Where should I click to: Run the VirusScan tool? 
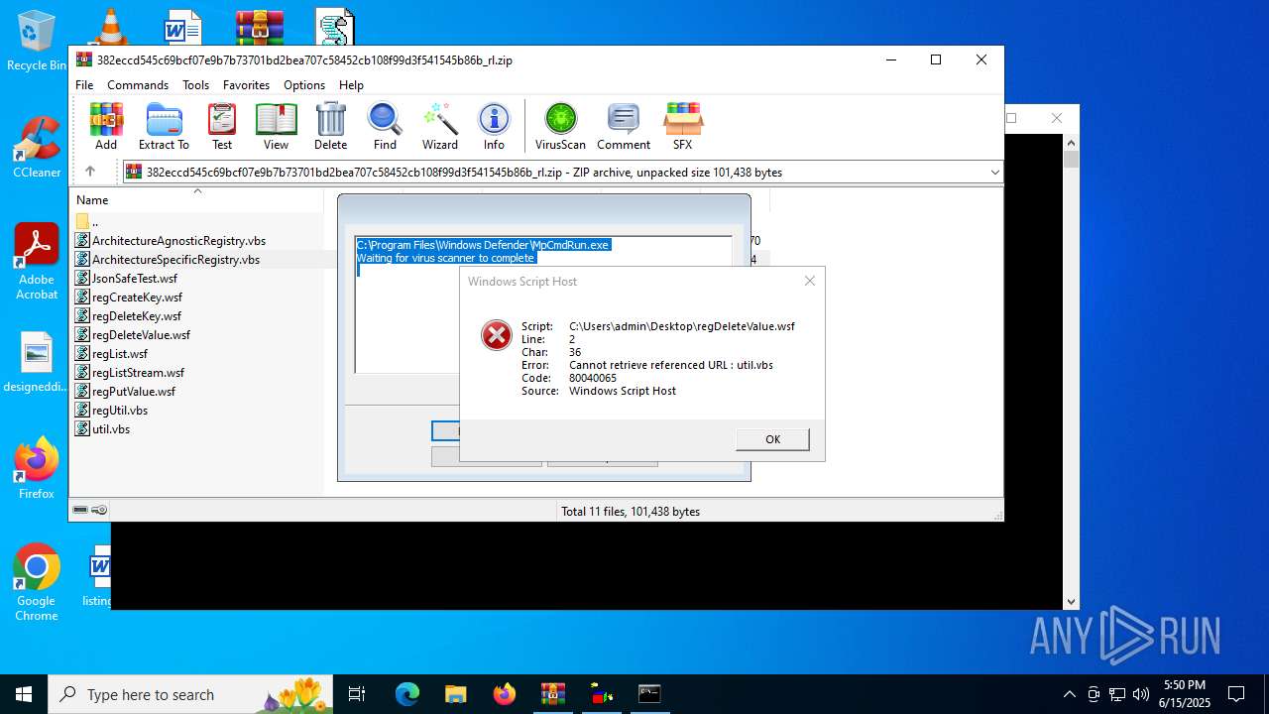(560, 126)
